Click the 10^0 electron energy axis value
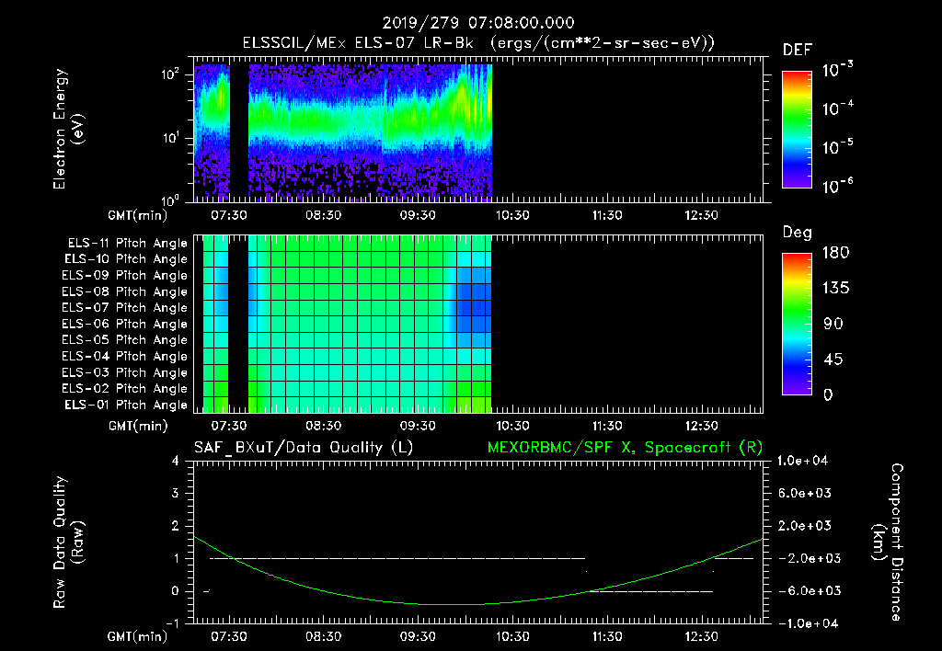 point(170,200)
